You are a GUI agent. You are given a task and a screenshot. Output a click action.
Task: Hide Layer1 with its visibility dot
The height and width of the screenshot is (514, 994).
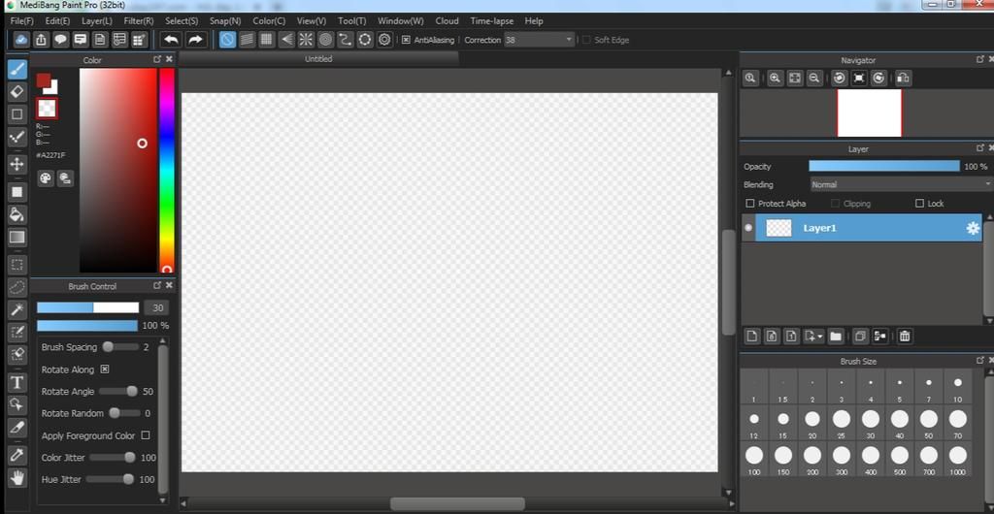point(748,228)
